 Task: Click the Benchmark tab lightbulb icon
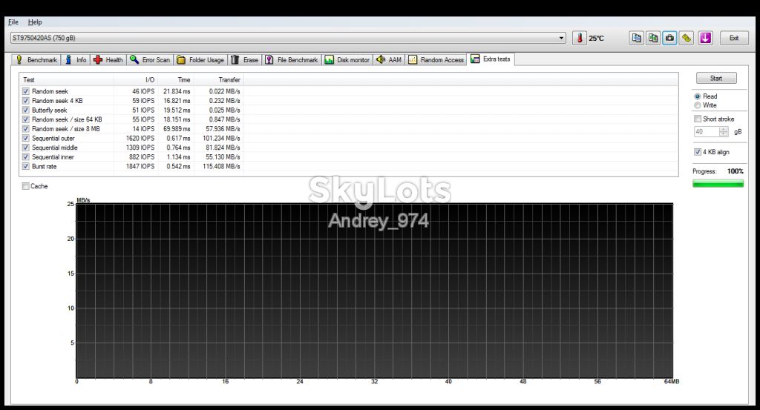(x=19, y=59)
